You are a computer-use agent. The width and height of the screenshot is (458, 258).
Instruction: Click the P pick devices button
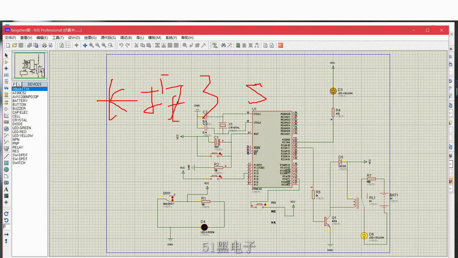15,84
